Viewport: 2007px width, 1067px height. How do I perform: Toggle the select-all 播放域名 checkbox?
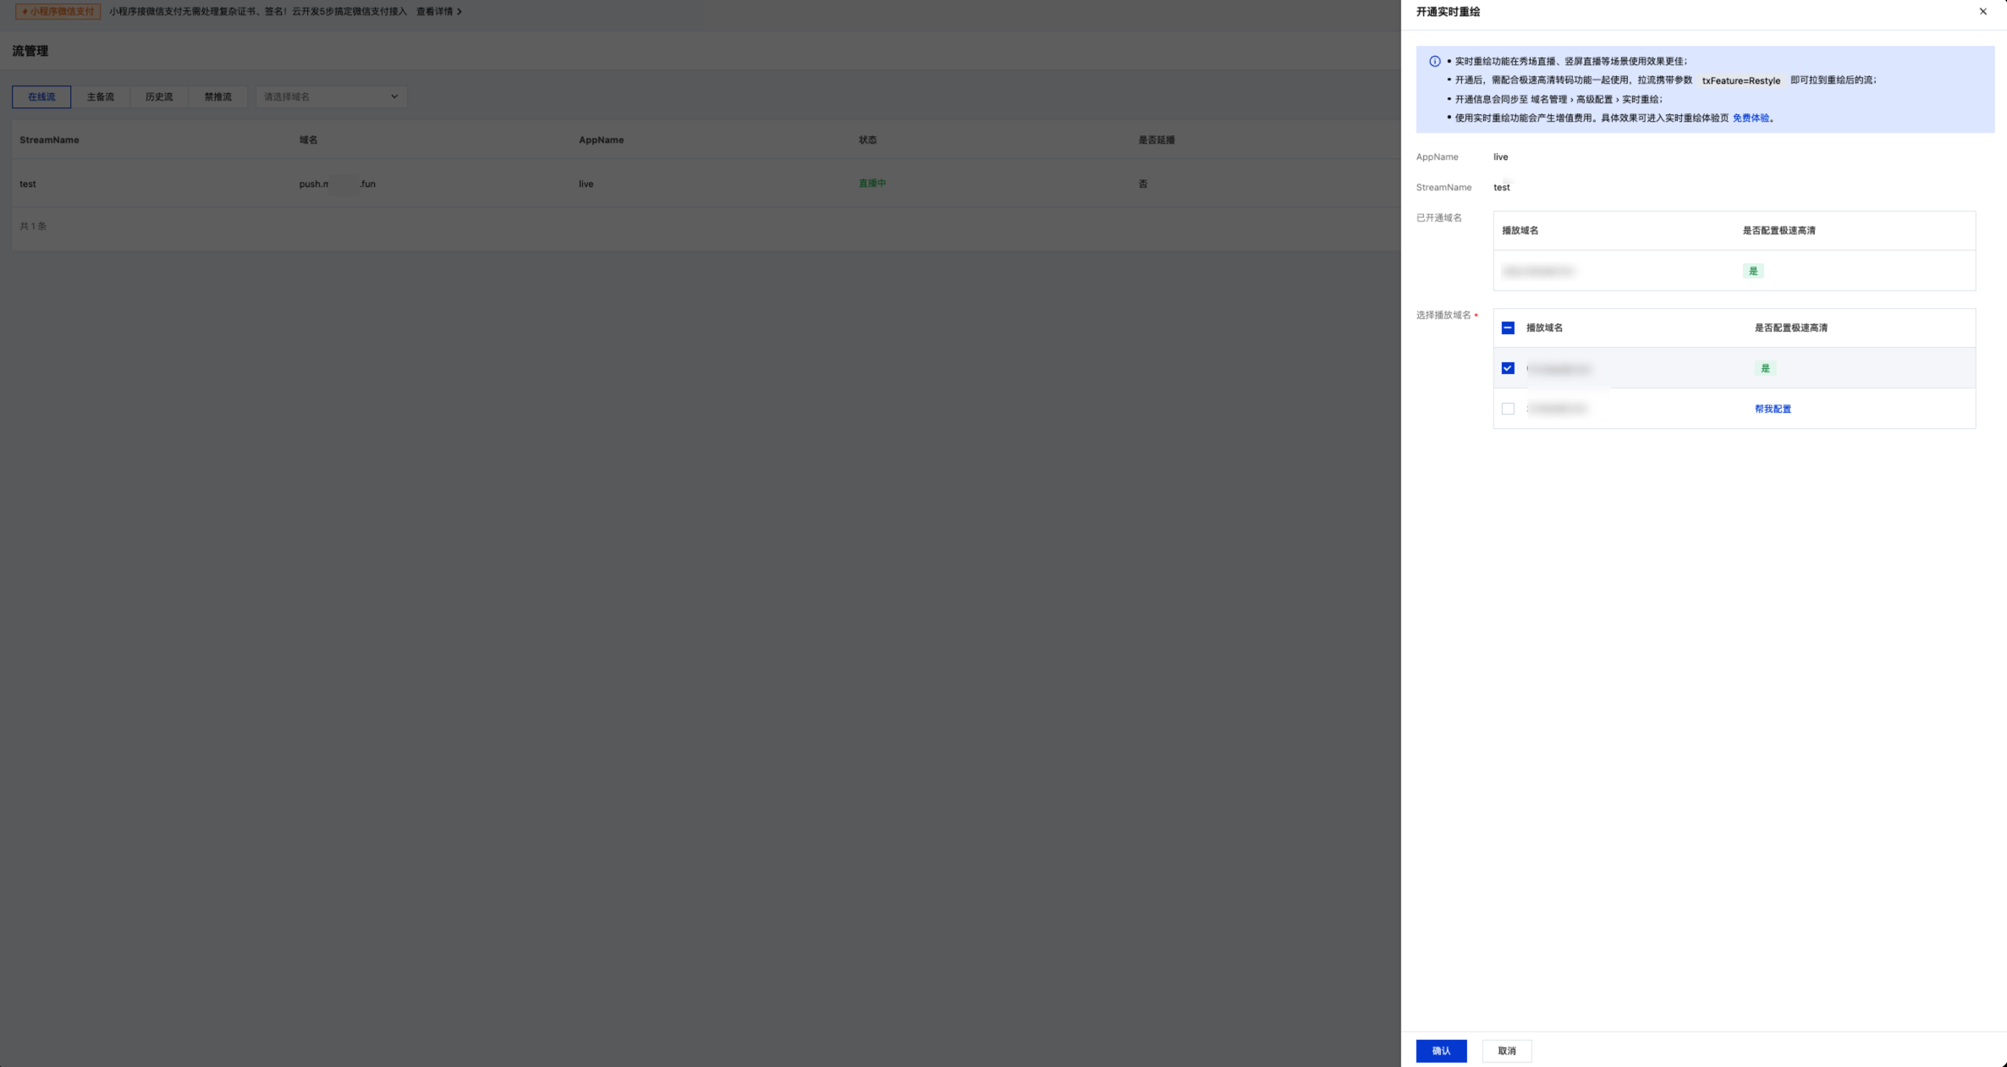(x=1508, y=328)
